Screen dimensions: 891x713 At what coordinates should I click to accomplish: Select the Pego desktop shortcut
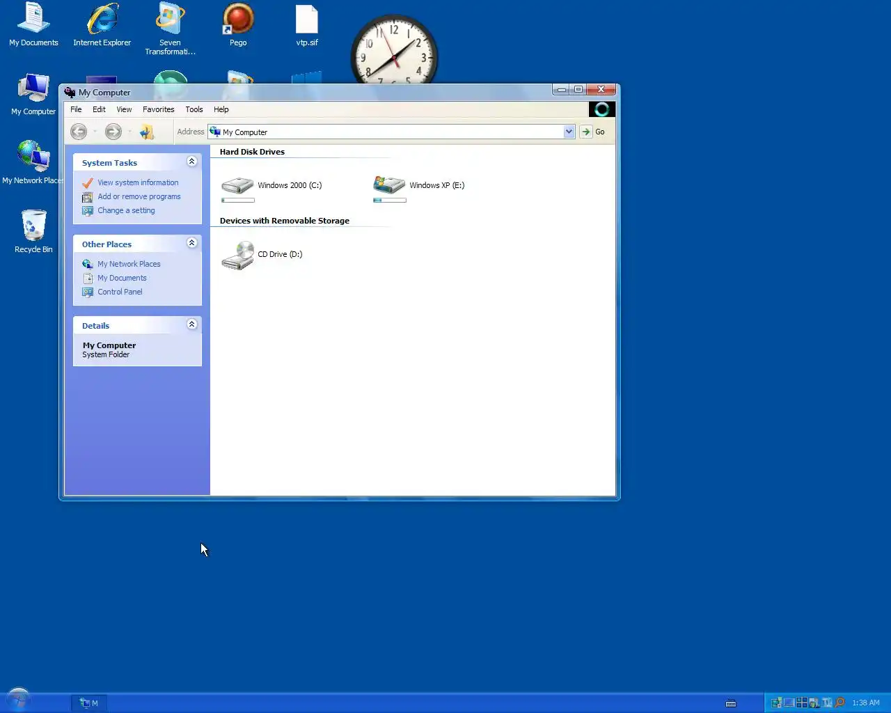238,25
